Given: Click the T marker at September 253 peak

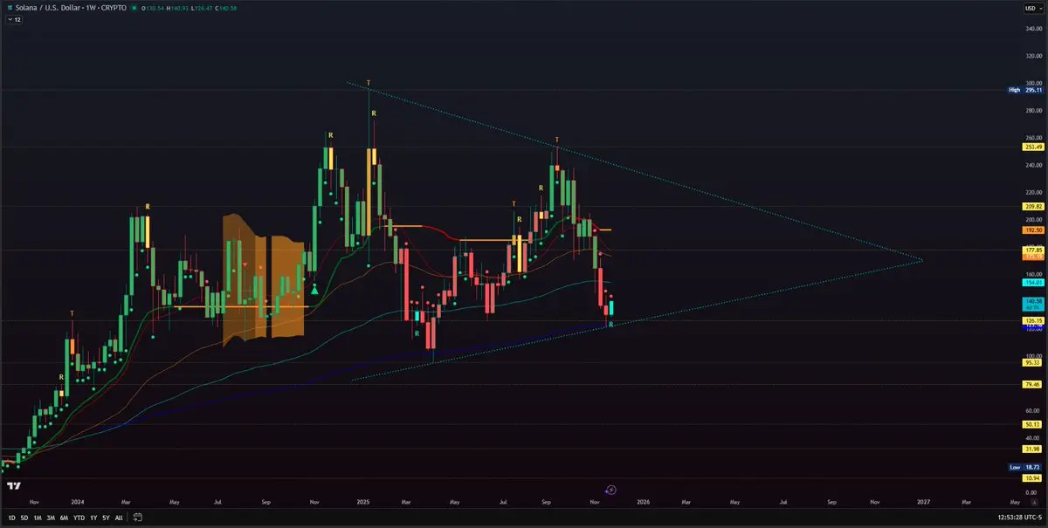Looking at the screenshot, I should (x=557, y=140).
